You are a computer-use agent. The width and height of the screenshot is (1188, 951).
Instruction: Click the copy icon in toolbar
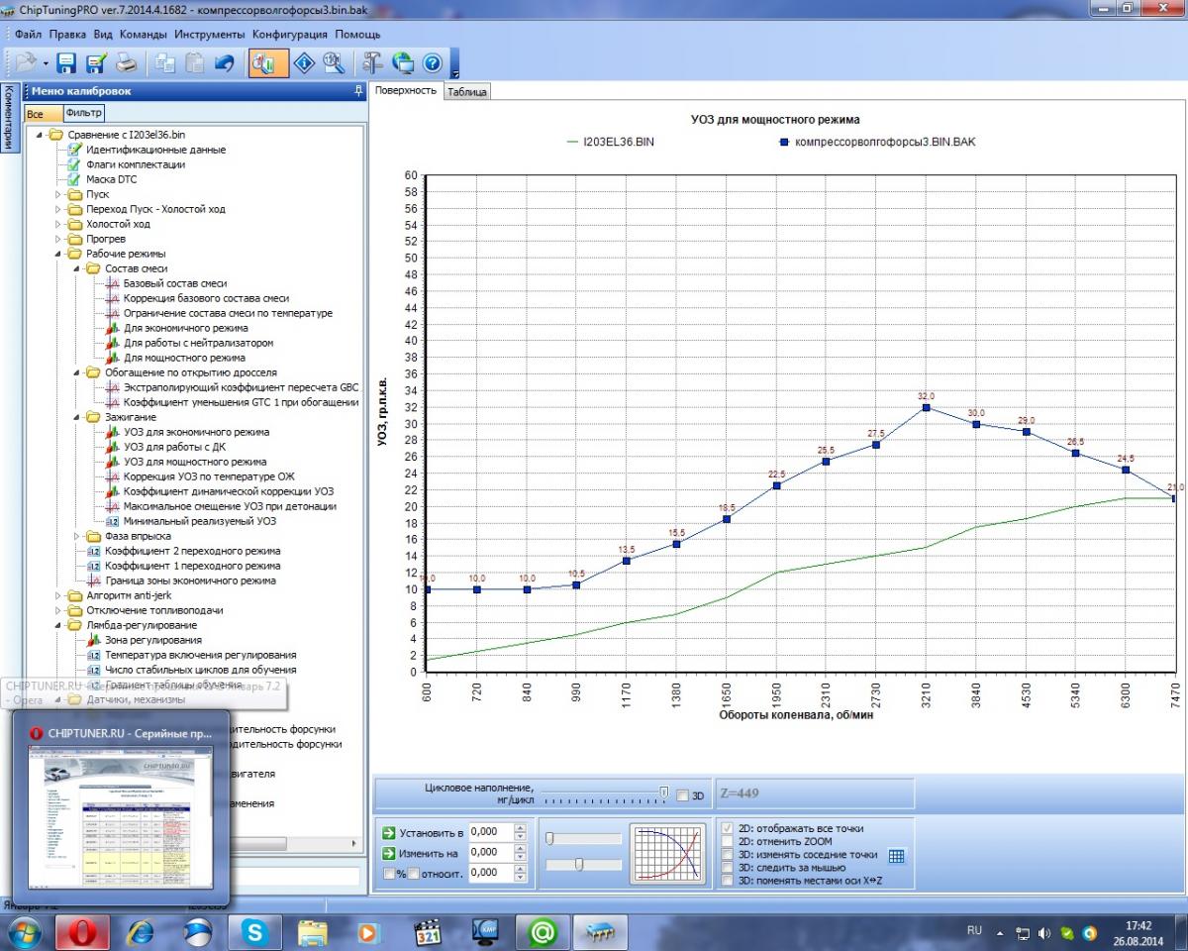164,63
